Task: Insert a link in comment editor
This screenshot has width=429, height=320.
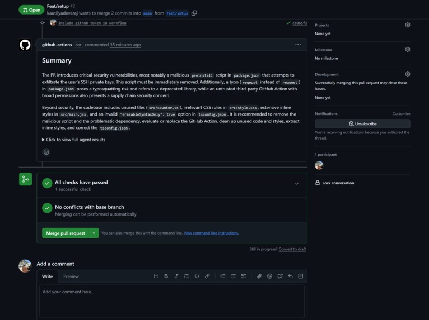Action: tap(207, 276)
